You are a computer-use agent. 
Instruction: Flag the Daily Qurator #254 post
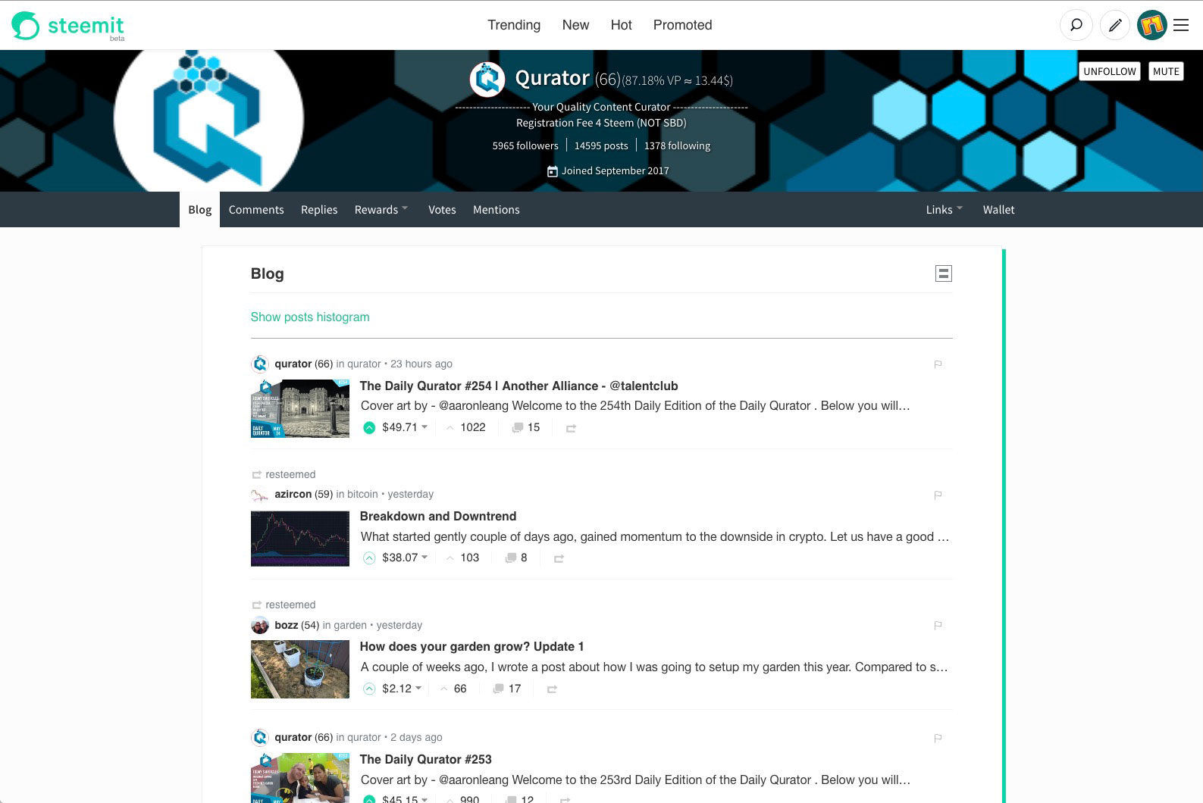938,364
